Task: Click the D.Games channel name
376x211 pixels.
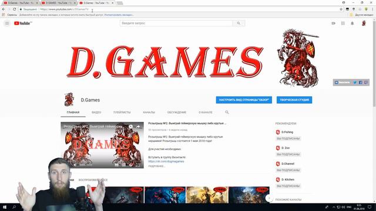Action: click(x=90, y=100)
